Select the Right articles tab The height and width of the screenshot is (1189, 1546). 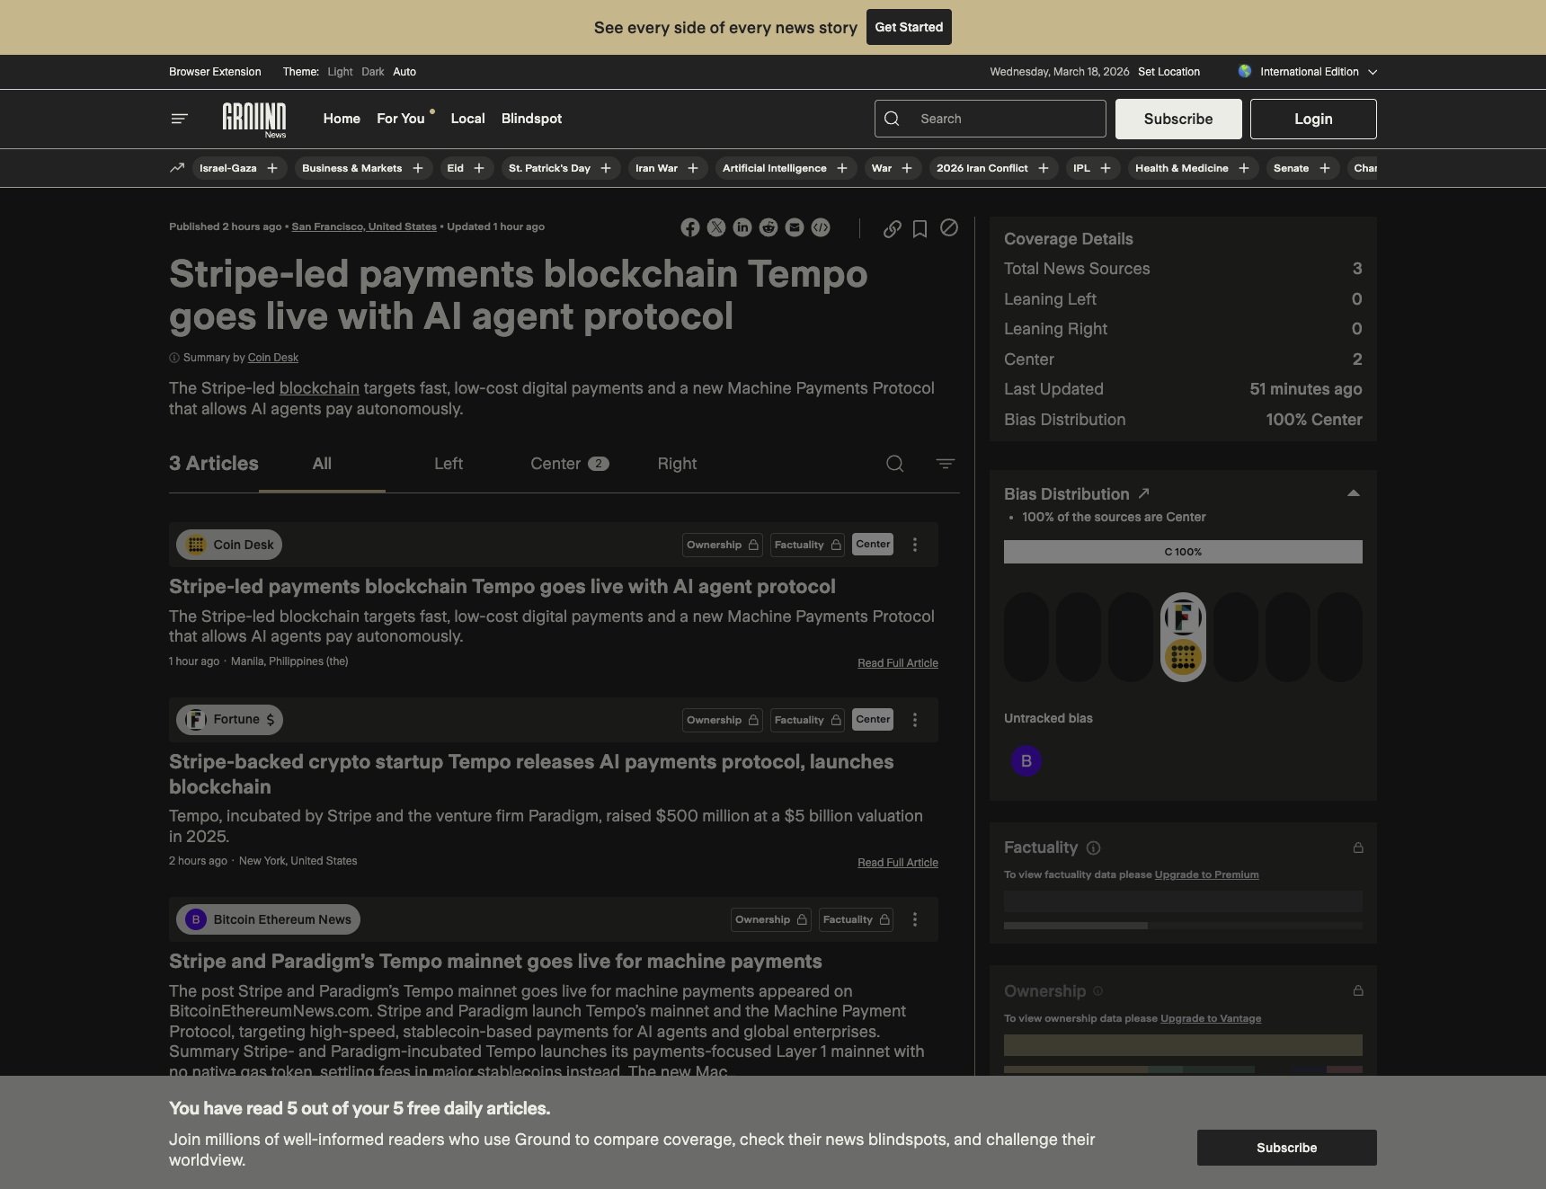[x=677, y=464]
